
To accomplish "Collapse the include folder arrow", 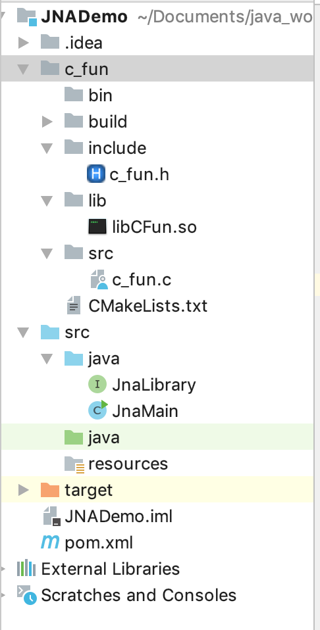I will [x=47, y=148].
